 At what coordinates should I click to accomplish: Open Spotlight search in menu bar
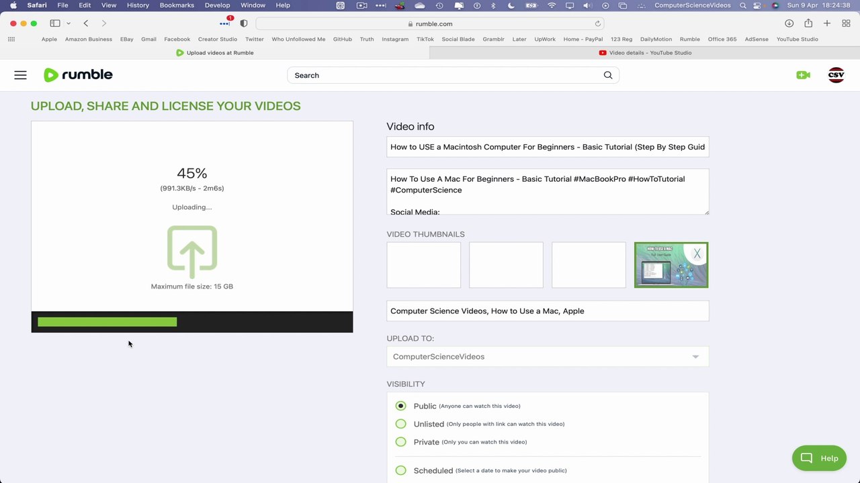[742, 5]
